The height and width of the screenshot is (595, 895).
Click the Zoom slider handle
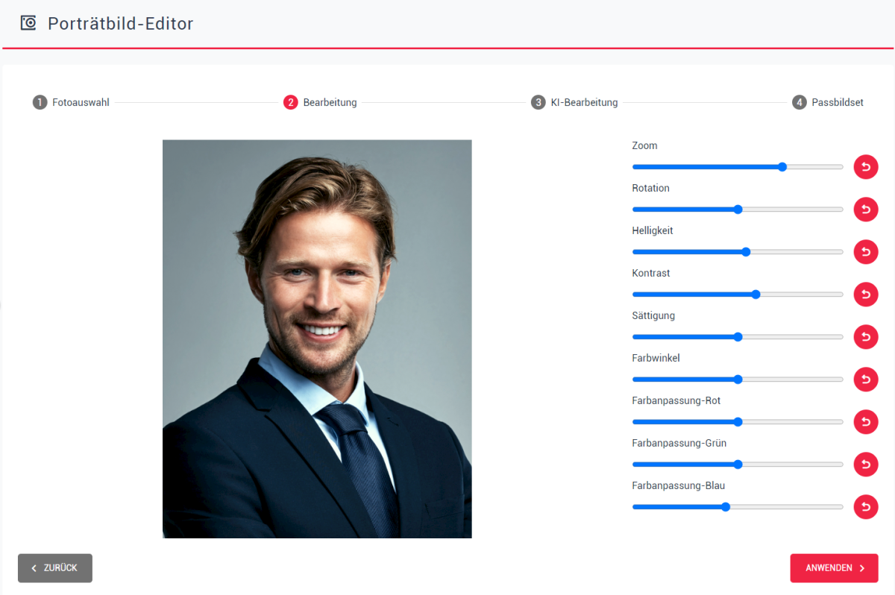782,167
